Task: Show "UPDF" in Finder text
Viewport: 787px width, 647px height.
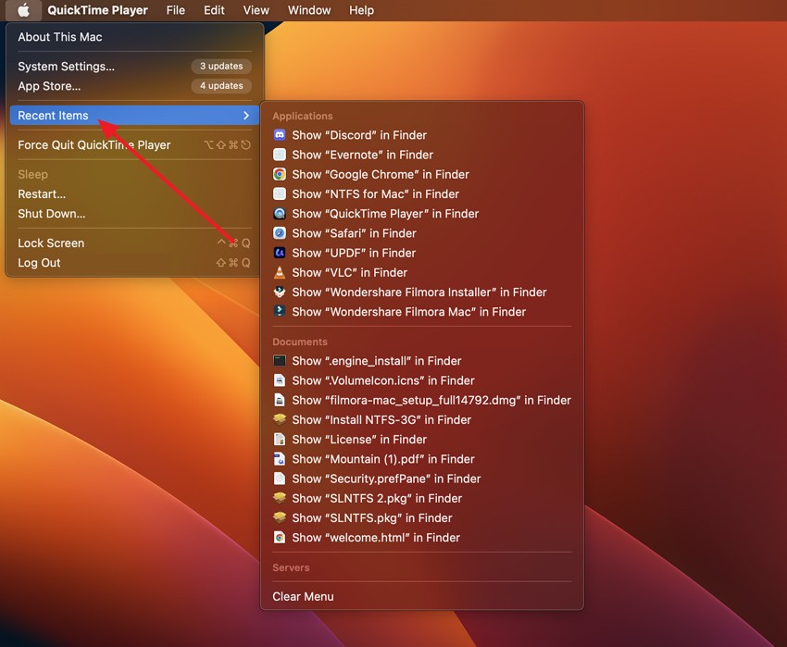Action: click(354, 253)
